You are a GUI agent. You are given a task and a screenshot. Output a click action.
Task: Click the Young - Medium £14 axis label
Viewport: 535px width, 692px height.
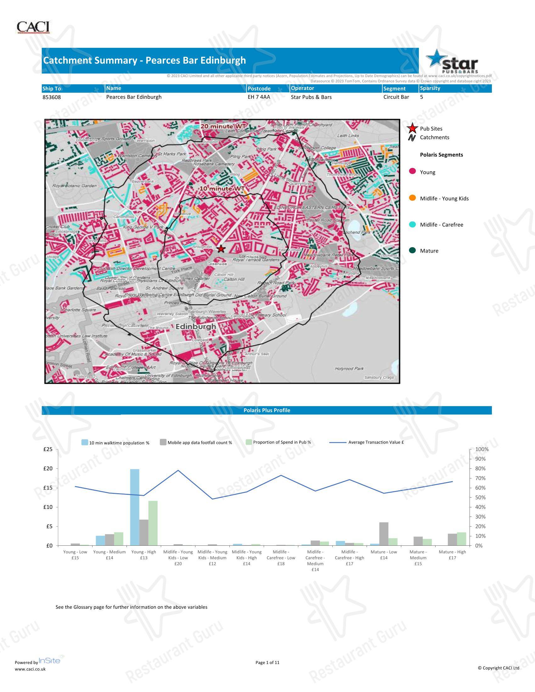pos(109,555)
